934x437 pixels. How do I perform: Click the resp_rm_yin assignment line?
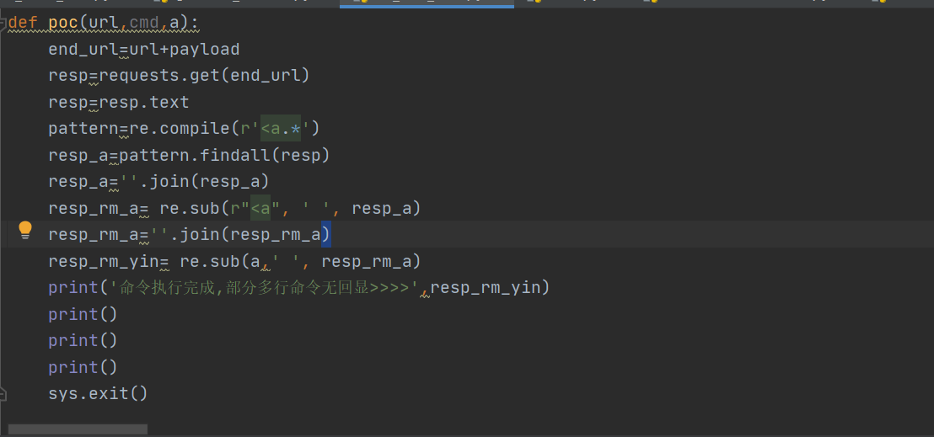234,261
